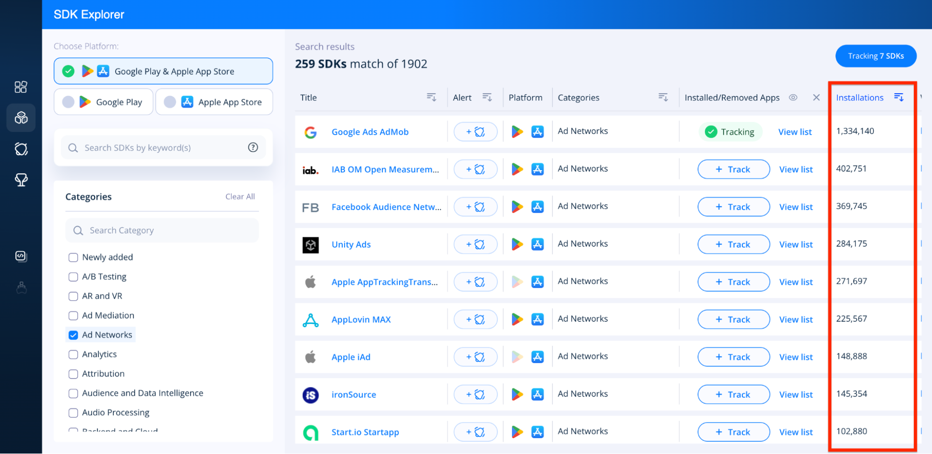Check the AR and VR category

tap(73, 296)
